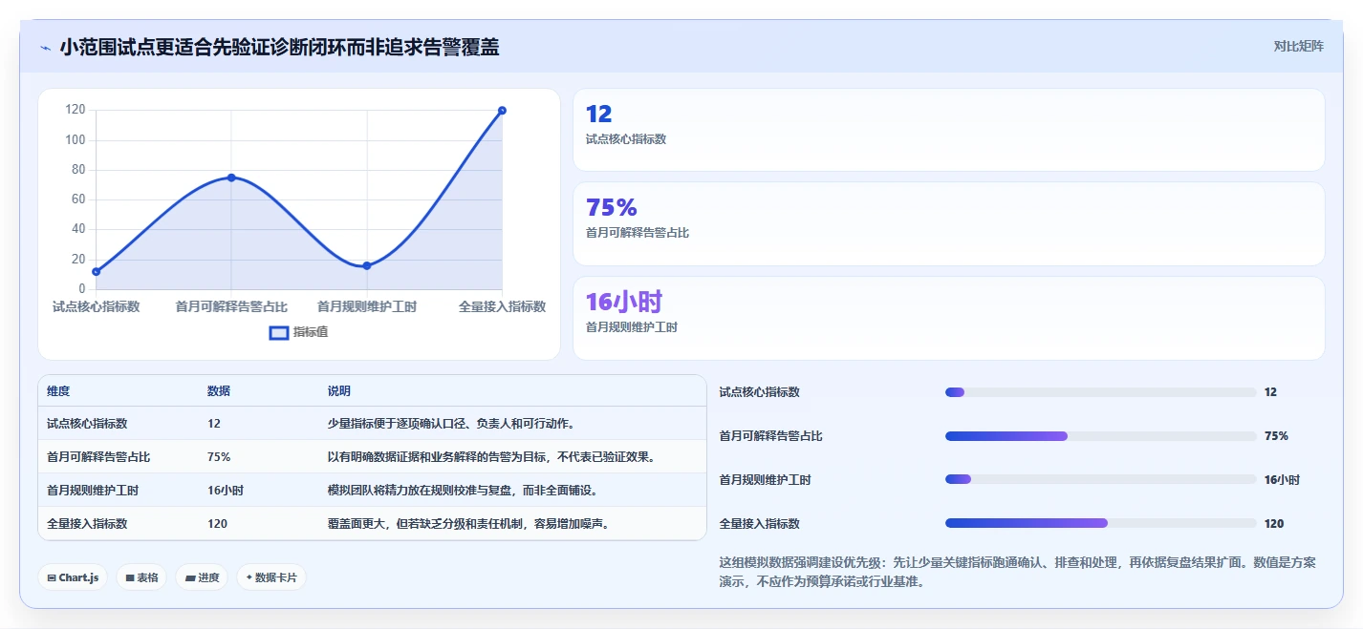Click the 试点核心指标数 cell in the table

[87, 423]
